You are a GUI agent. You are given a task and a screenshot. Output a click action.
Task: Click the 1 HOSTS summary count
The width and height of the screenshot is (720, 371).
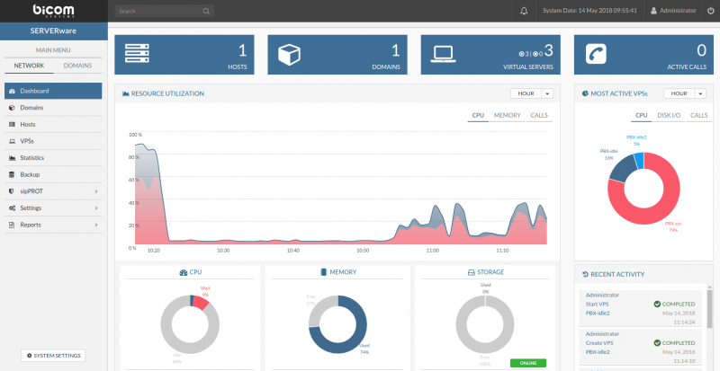pos(243,50)
